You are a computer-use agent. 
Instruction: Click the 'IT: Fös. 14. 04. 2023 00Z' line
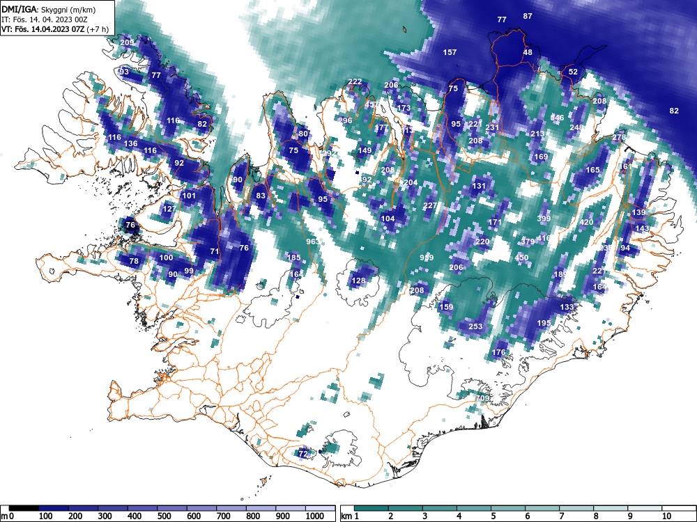[44, 19]
